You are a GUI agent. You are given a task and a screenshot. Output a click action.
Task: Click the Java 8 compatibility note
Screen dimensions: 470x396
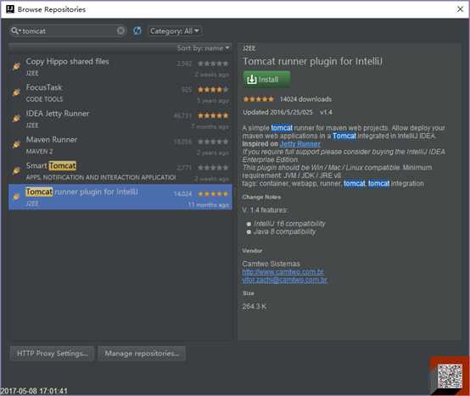285,231
